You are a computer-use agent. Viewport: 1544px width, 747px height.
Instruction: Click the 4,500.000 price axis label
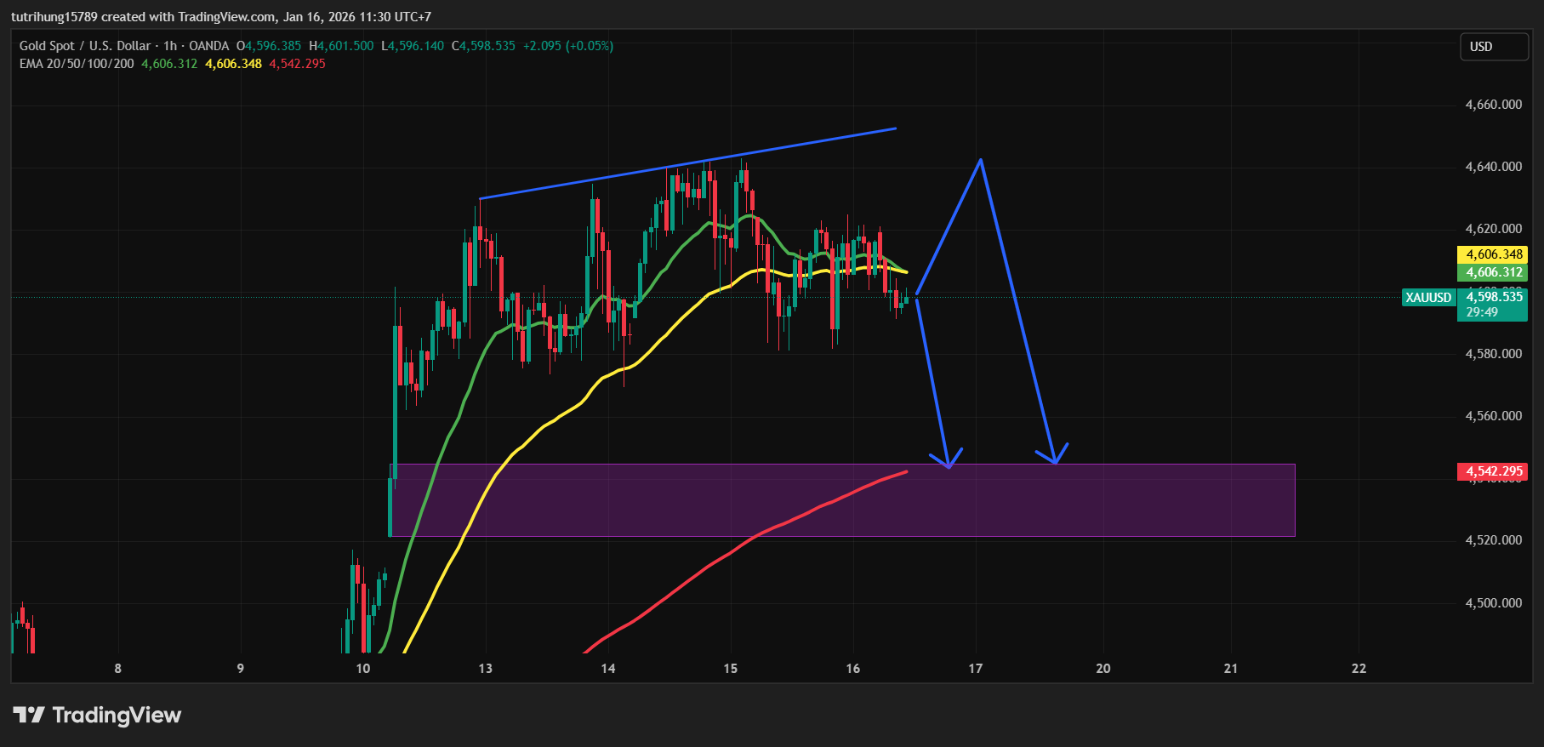(1493, 603)
